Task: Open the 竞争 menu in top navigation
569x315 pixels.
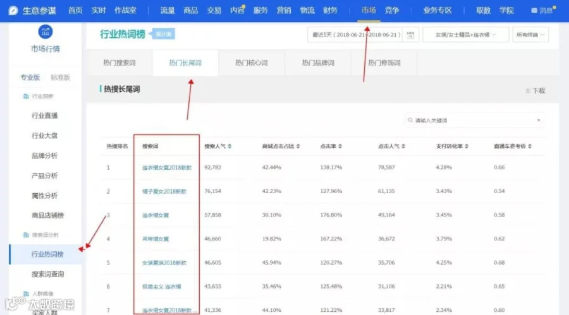Action: tap(391, 11)
